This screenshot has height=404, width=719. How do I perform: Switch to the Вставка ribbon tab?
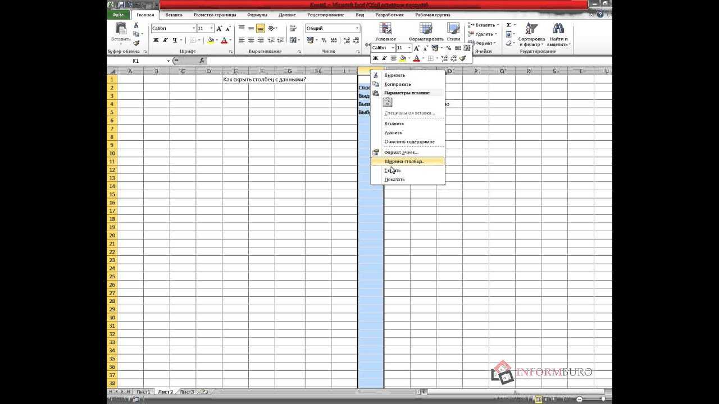pos(174,15)
